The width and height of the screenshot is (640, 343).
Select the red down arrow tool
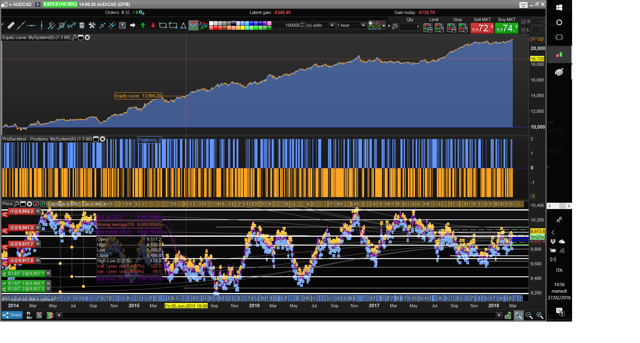coord(153,26)
